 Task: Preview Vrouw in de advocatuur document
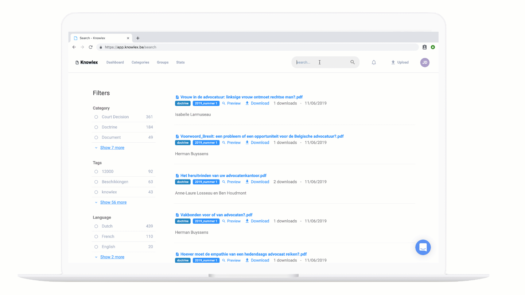click(232, 103)
